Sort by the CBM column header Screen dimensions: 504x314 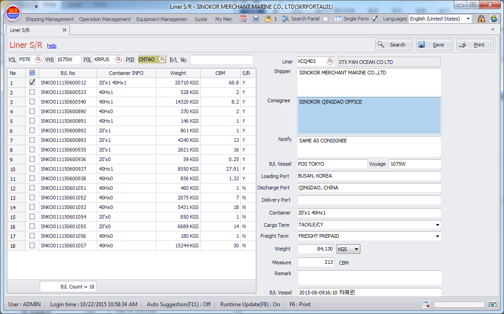[220, 73]
